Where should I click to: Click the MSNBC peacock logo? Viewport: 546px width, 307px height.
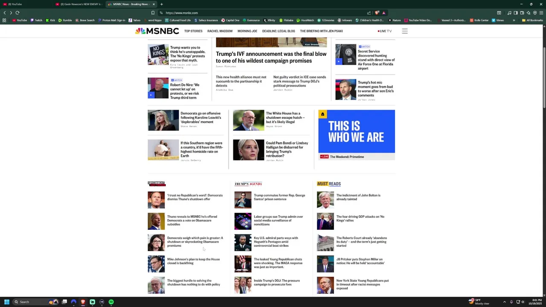157,31
